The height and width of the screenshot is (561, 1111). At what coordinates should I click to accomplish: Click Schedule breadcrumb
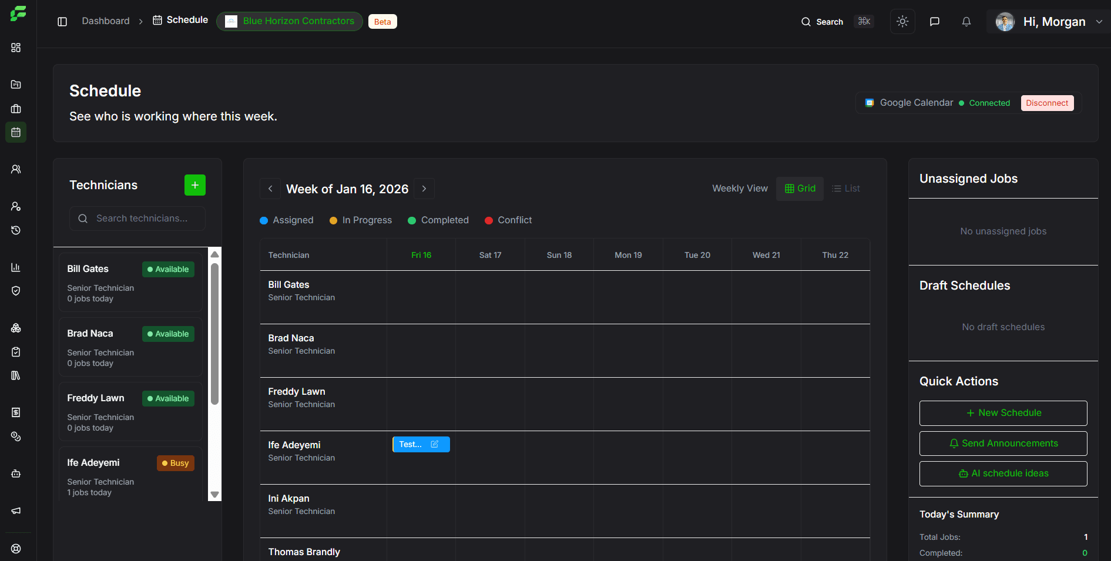(180, 20)
